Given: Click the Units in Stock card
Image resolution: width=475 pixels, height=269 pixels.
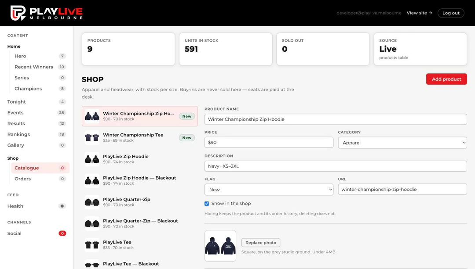Looking at the screenshot, I should [226, 49].
